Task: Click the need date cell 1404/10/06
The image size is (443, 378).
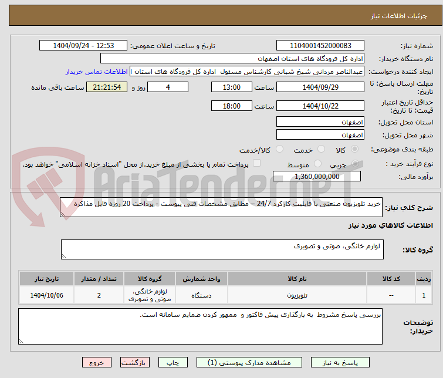Action: point(46,295)
